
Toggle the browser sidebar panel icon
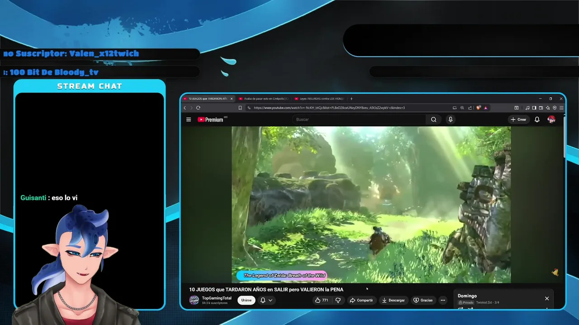point(534,108)
